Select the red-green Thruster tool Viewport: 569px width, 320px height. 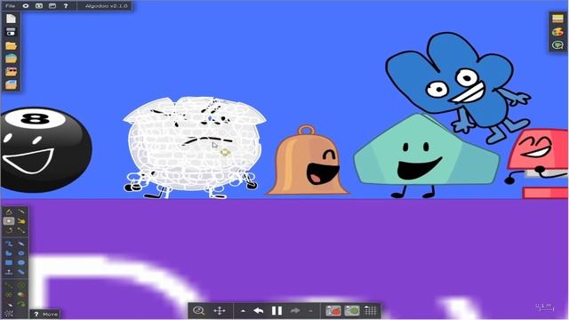click(21, 294)
